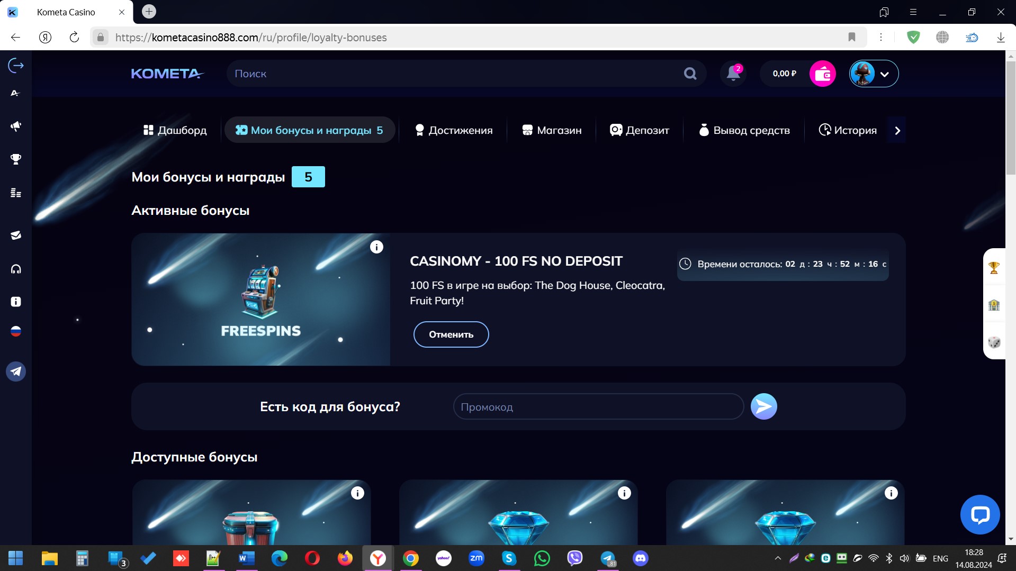Screen dimensions: 1016x571
Task: Open info for the treasure chest bonus
Action: coord(357,493)
